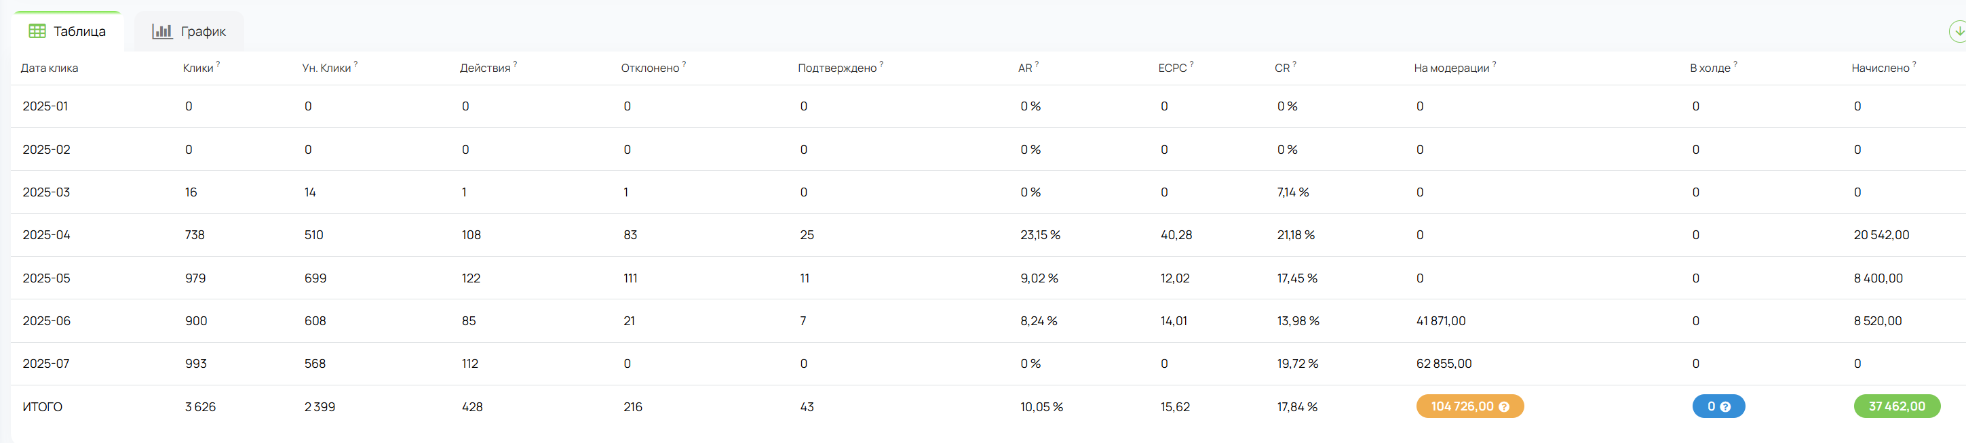Viewport: 1966px width, 443px height.
Task: Click the help icon next to AR
Action: click(x=1037, y=64)
